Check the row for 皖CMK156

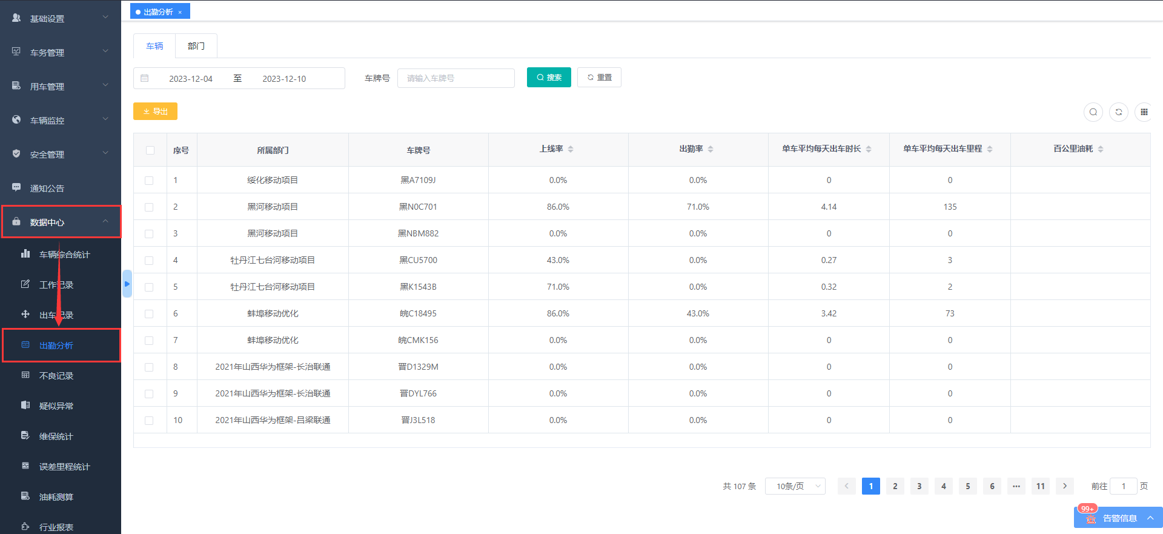click(149, 341)
